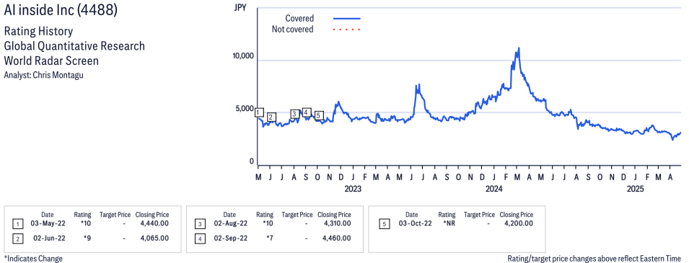Click the '*Indicates Change' footnote
Image resolution: width=689 pixels, height=263 pixels.
pyautogui.click(x=33, y=258)
